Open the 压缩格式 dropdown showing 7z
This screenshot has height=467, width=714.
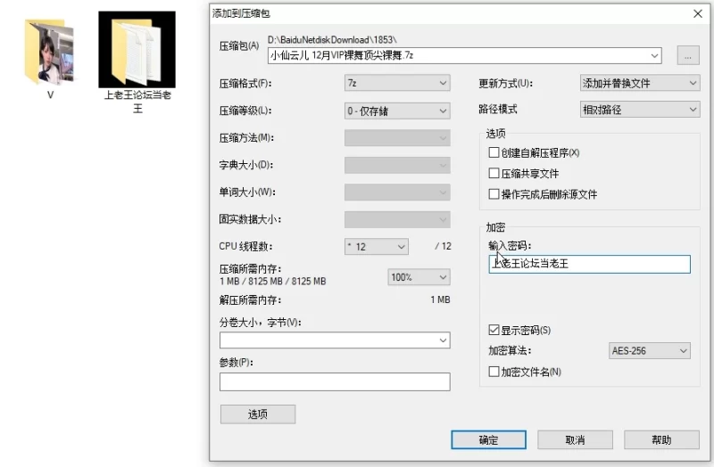(397, 83)
